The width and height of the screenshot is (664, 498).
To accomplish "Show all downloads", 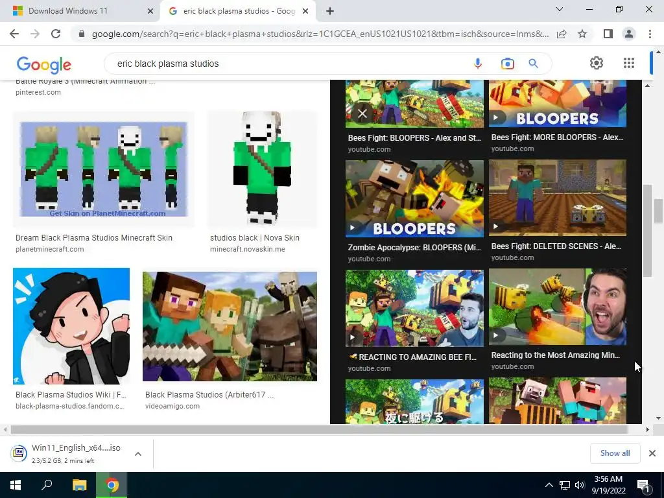I will click(615, 453).
